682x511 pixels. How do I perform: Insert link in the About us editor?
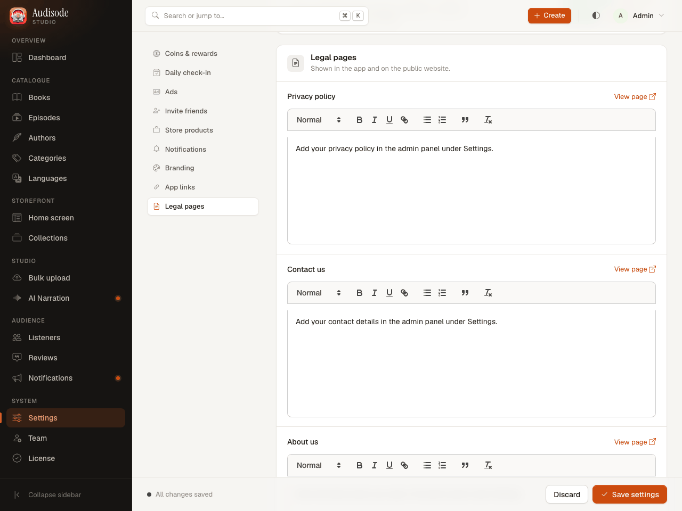(404, 465)
